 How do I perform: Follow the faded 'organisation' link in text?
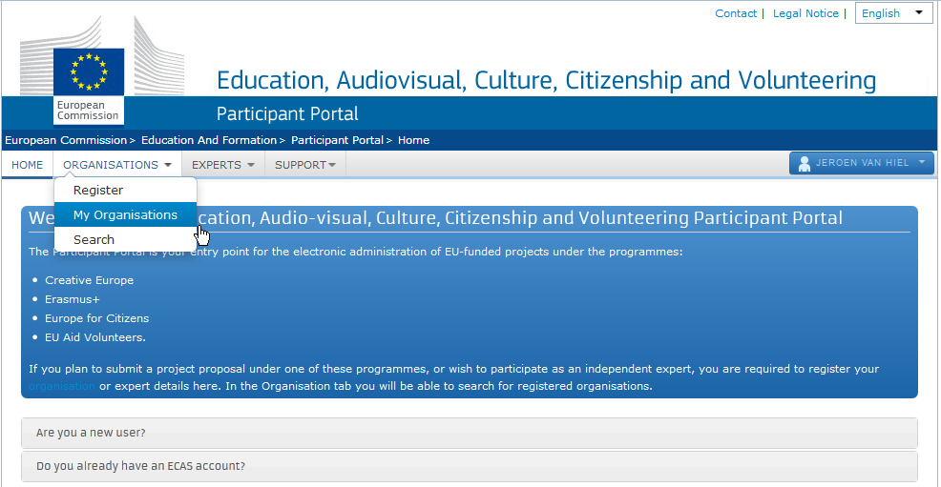coord(62,386)
